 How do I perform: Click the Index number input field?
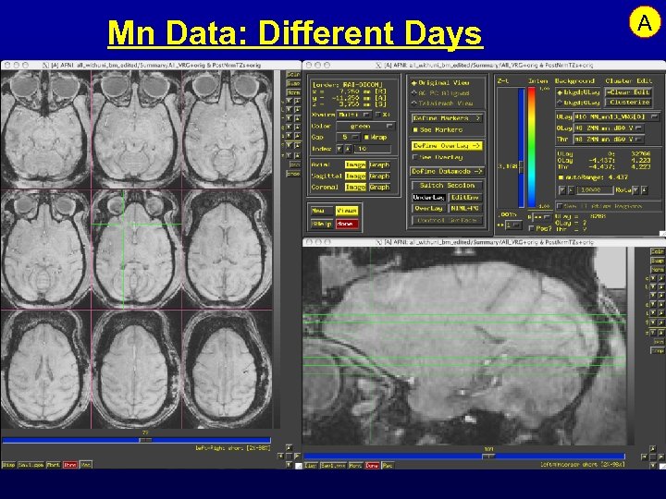374,149
